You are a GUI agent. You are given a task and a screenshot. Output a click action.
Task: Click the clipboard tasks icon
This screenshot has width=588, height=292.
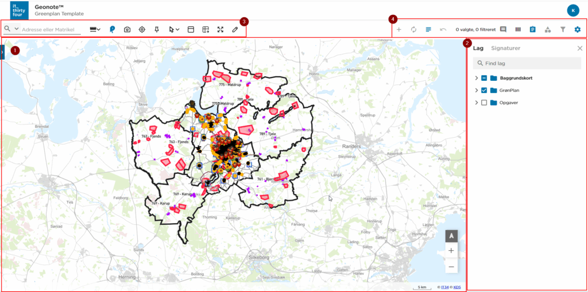point(533,29)
